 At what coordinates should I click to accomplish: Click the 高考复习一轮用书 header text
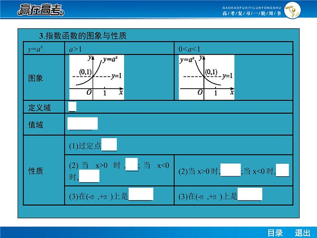pyautogui.click(x=252, y=13)
